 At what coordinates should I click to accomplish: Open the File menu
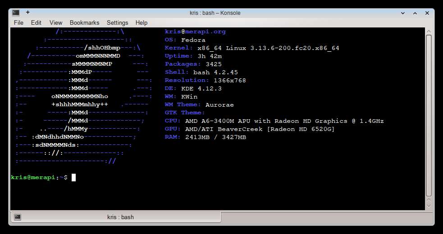[x=18, y=22]
